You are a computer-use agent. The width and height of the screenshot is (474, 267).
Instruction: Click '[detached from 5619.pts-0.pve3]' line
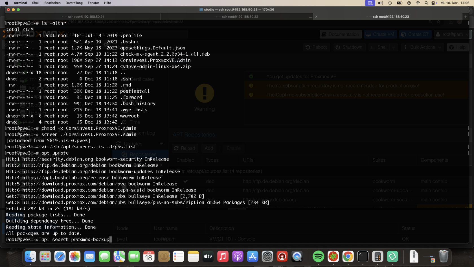coord(48,140)
